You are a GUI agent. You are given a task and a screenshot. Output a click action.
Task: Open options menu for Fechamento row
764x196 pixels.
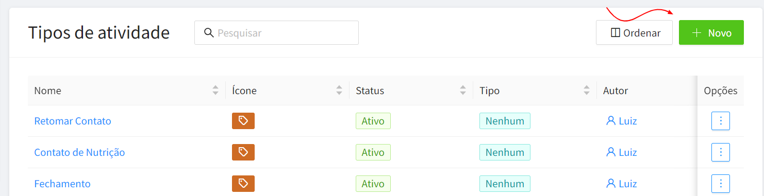[721, 184]
